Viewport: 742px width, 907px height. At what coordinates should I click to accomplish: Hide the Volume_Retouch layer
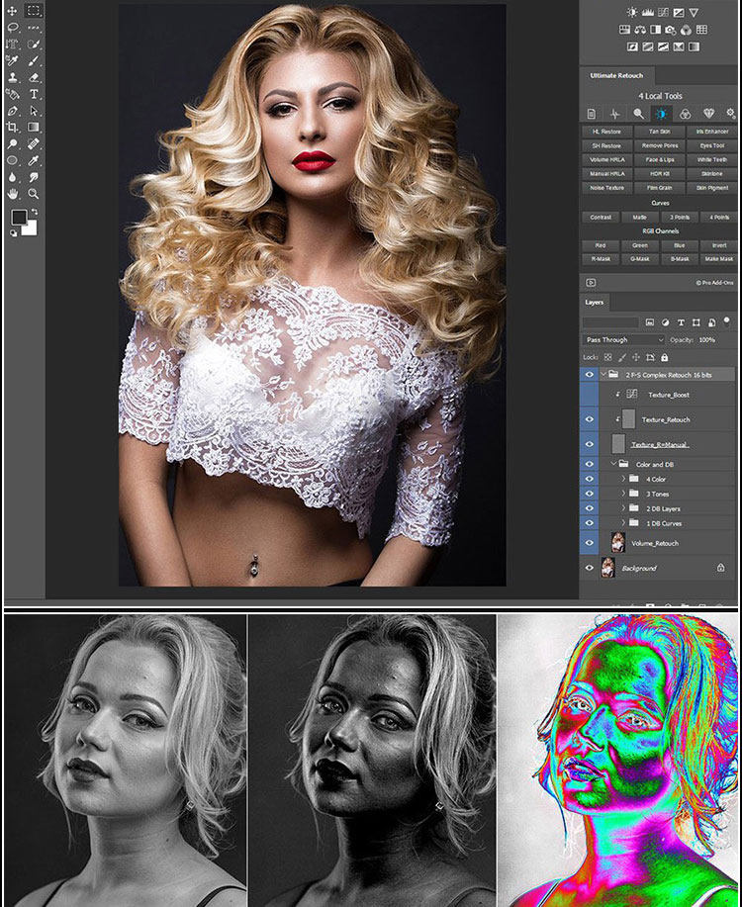coord(590,543)
